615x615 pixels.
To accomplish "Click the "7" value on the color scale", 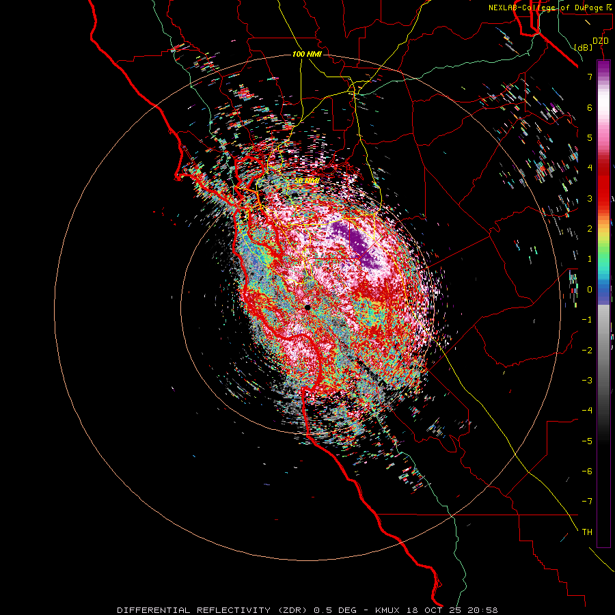I will coord(590,77).
